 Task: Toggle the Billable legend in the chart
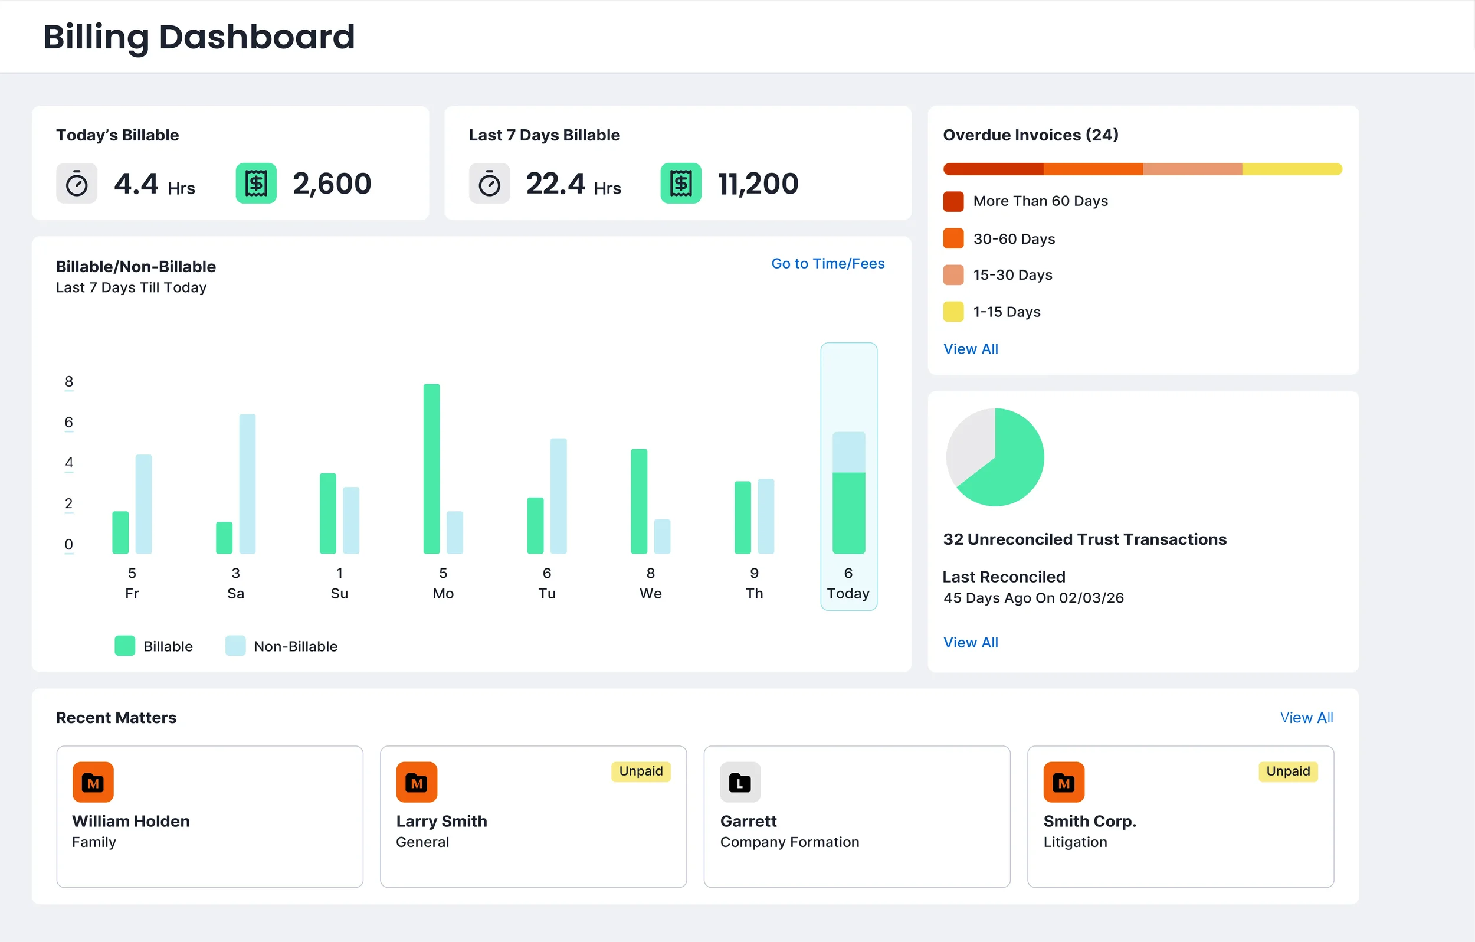tap(155, 645)
